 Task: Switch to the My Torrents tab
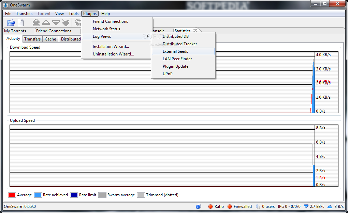[15, 31]
